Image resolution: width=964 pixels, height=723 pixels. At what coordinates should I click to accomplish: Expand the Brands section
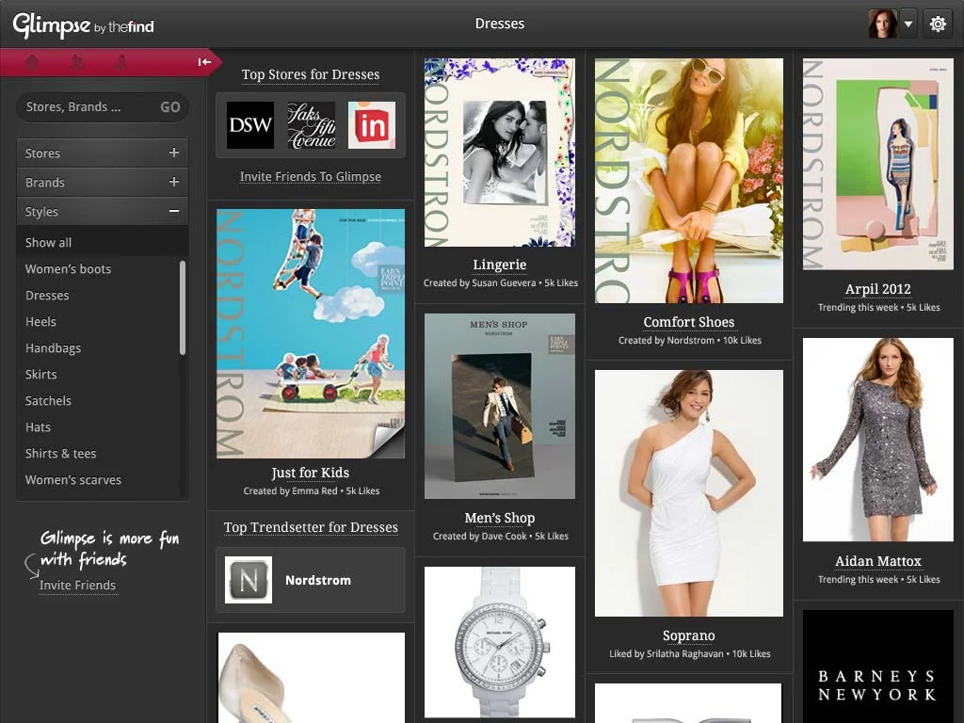point(102,183)
